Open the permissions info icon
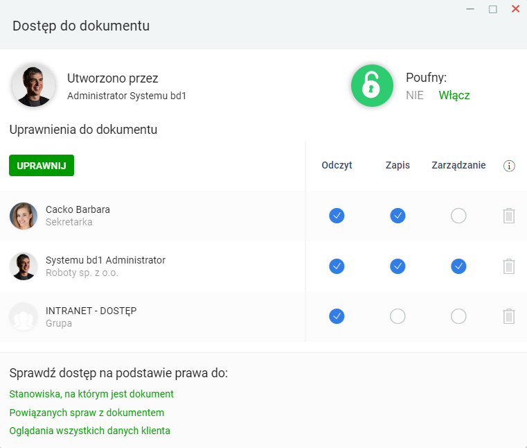The image size is (527, 448). (x=509, y=166)
